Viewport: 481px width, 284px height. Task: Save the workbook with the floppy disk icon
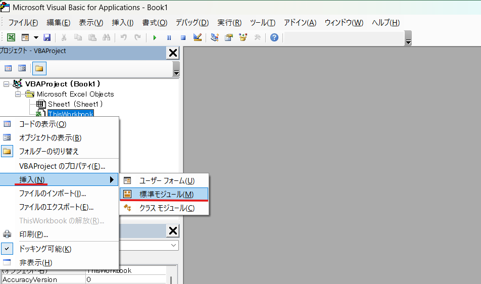47,37
